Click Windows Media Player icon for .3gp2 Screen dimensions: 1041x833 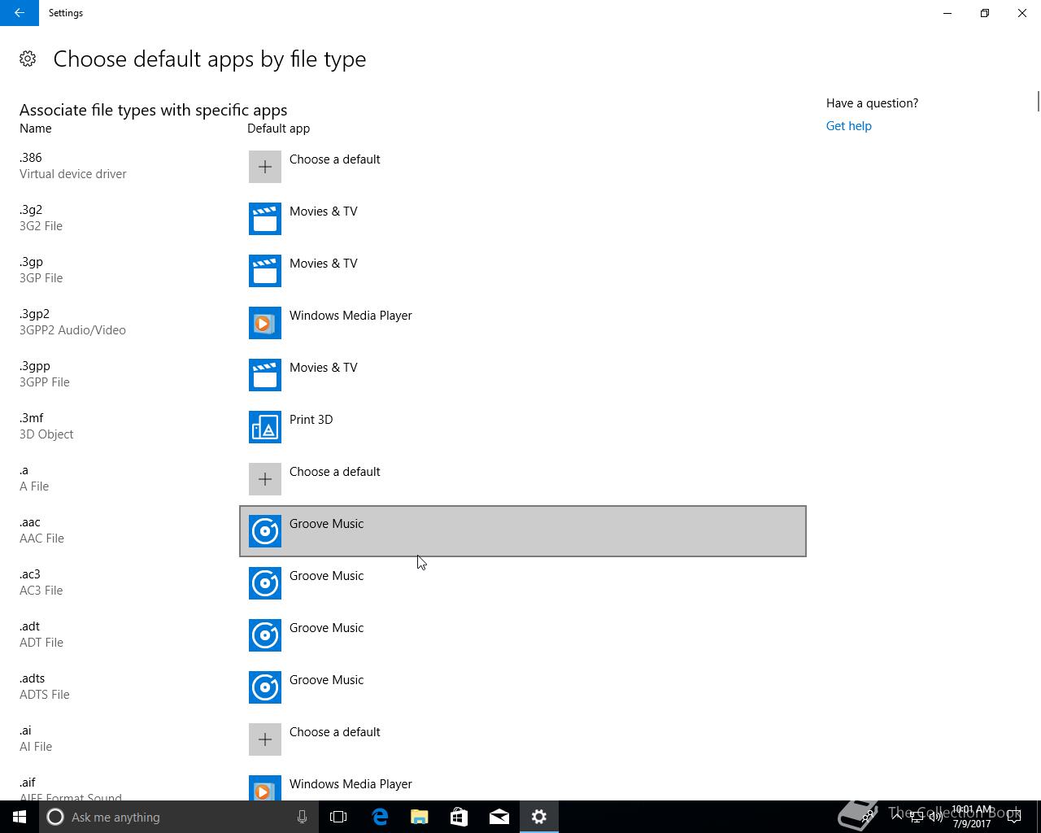(x=265, y=323)
